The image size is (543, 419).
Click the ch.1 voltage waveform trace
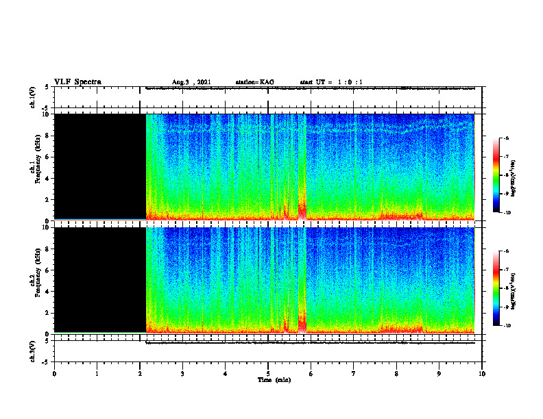(x=310, y=89)
